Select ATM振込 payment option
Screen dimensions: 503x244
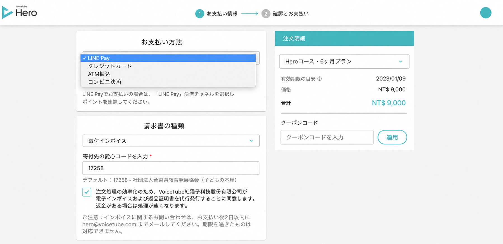[x=168, y=74]
